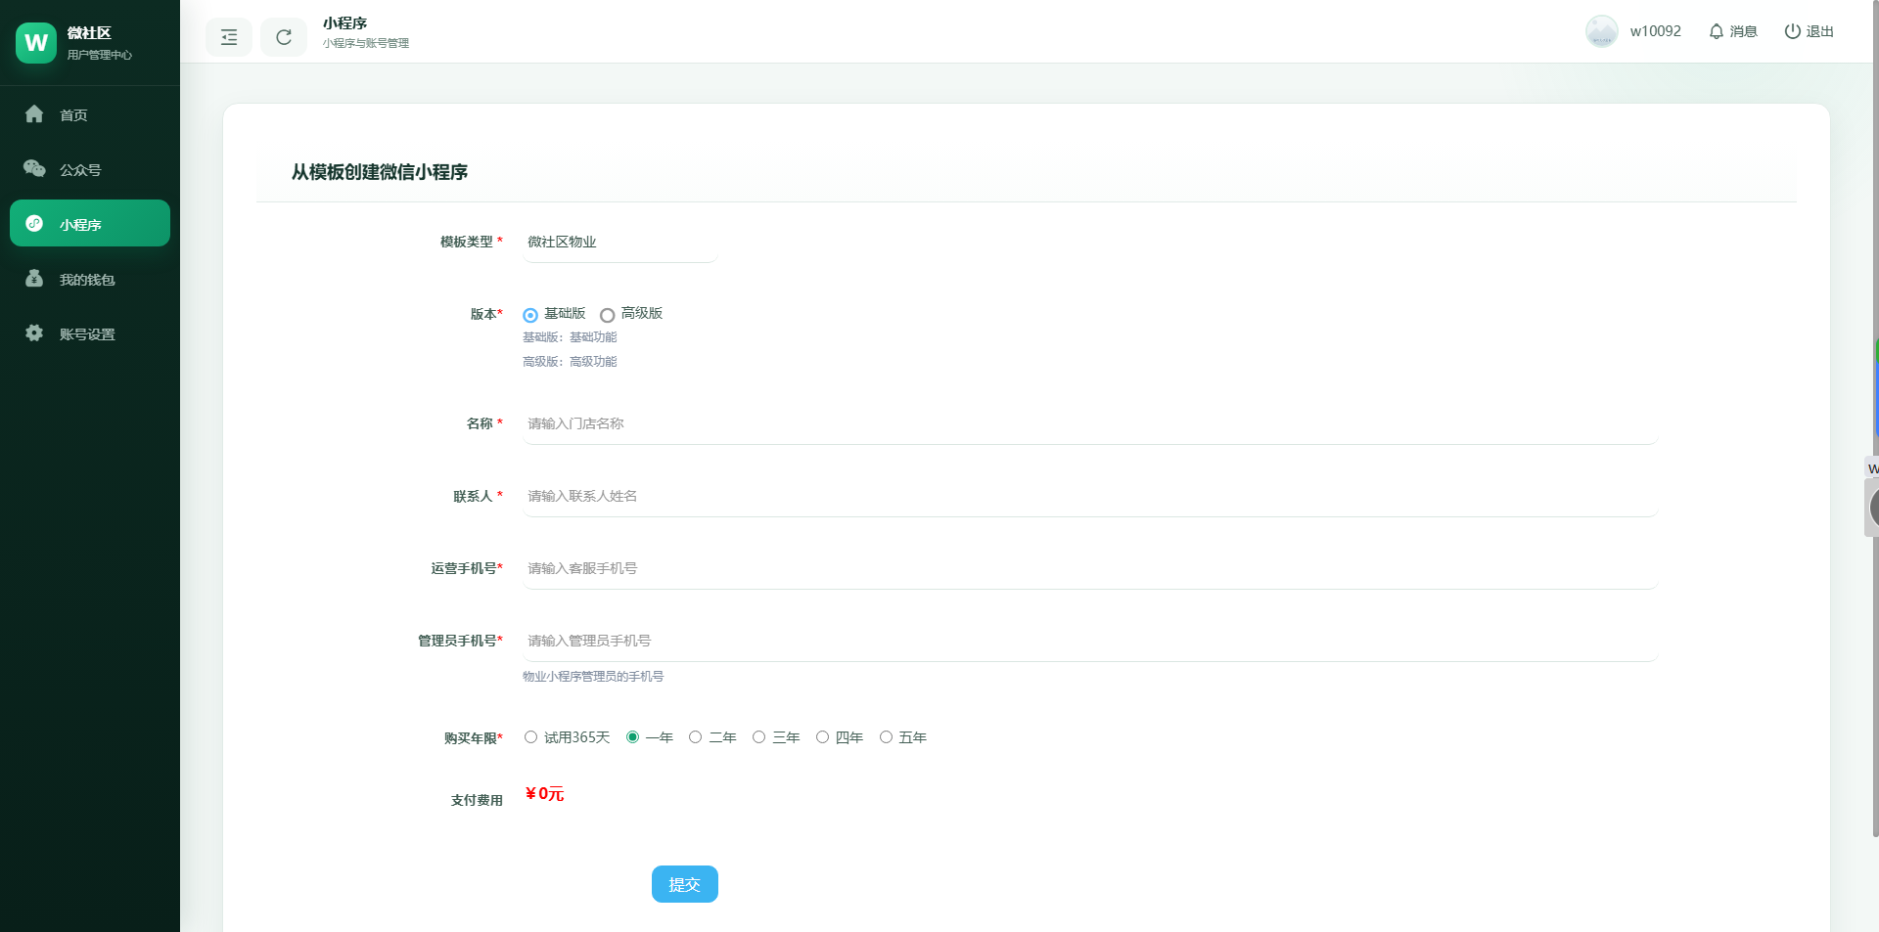Open the 模板类型 dropdown showing 微社区物业
Screen dimensions: 1879x932
(x=619, y=242)
